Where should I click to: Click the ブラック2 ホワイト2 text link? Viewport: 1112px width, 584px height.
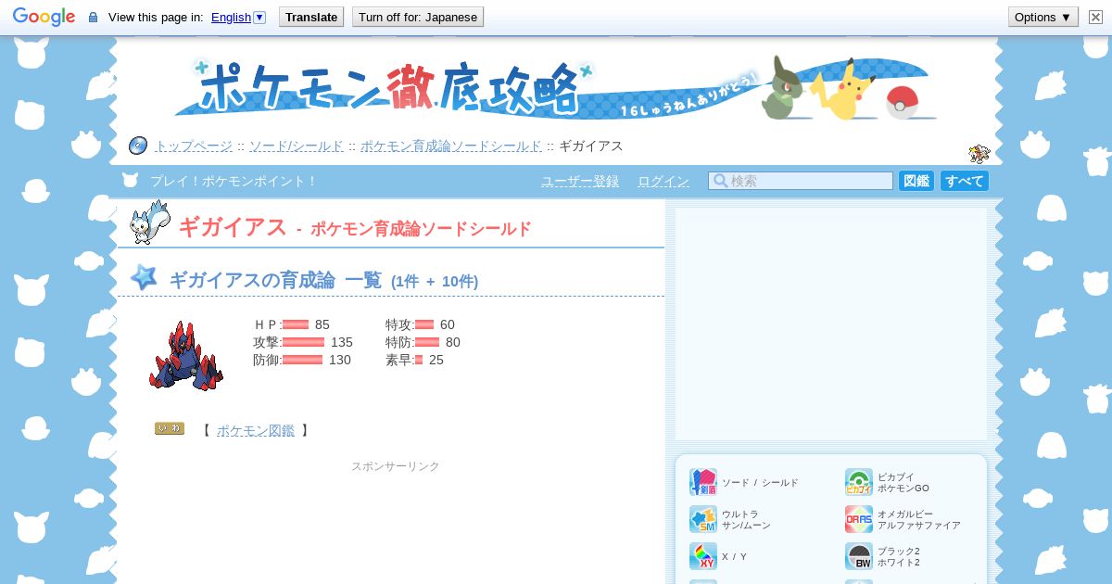[x=899, y=556]
